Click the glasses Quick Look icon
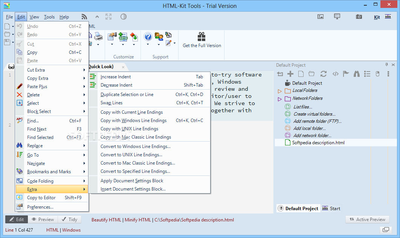Viewport: 400px width, 238px height. [11, 67]
